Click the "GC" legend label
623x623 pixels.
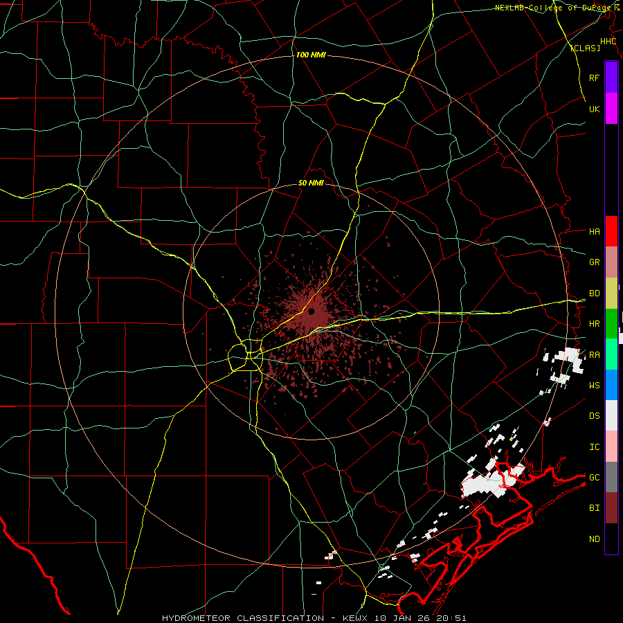594,477
